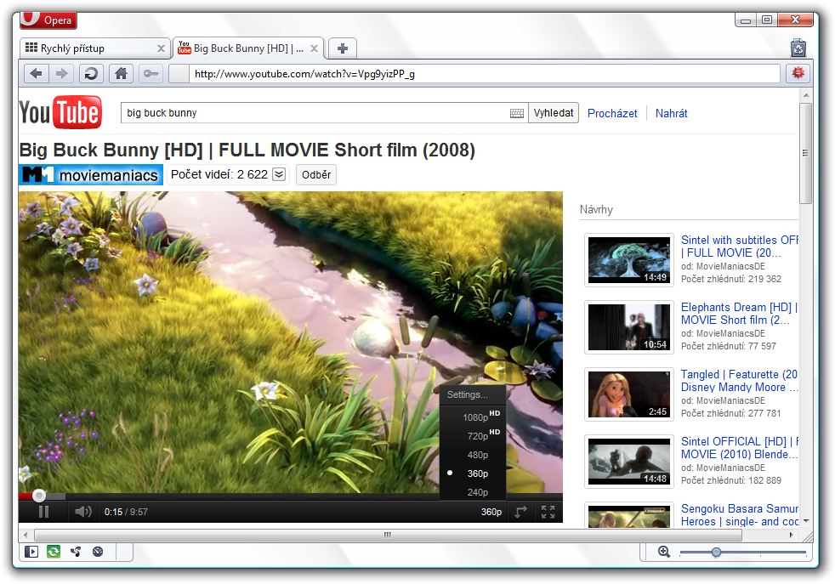Image resolution: width=835 pixels, height=584 pixels.
Task: Open Elephants Dream [HD] title link
Action: [x=740, y=314]
